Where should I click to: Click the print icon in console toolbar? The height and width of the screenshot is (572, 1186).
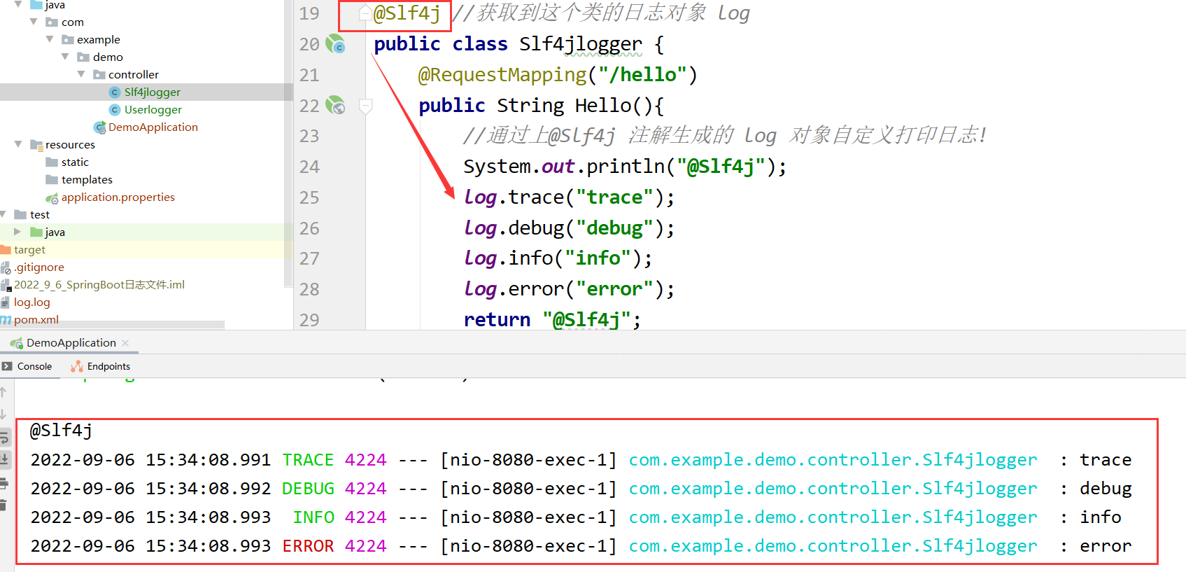click(3, 483)
